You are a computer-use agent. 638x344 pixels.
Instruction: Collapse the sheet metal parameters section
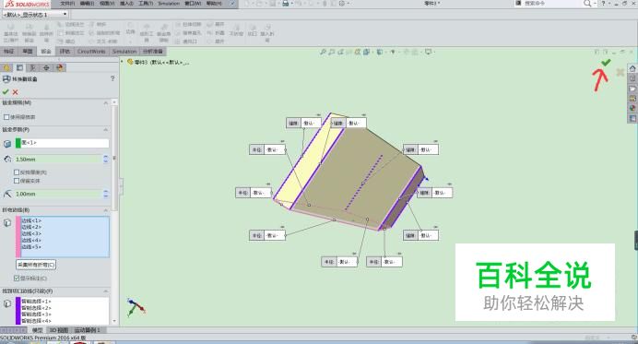(106, 130)
